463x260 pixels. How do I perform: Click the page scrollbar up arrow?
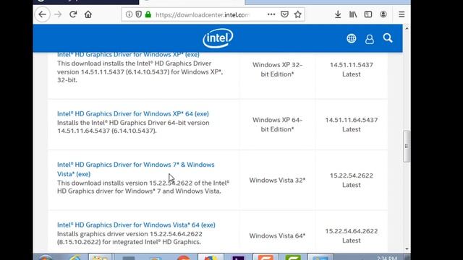point(407,28)
